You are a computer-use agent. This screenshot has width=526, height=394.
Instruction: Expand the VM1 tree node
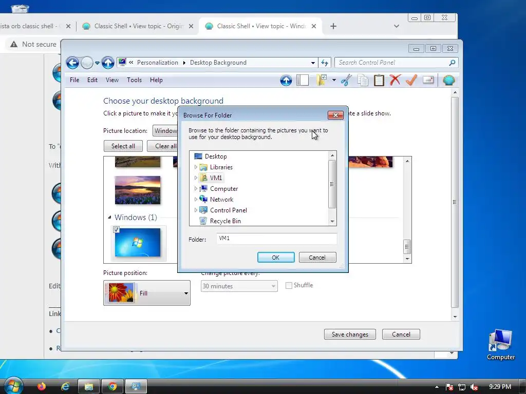(x=196, y=178)
